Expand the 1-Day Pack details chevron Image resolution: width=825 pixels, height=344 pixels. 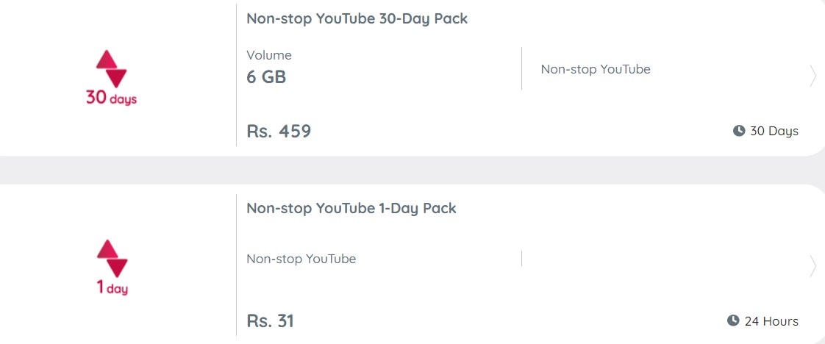pos(813,268)
